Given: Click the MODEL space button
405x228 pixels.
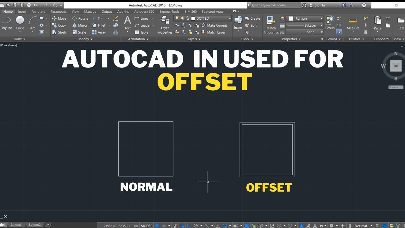Looking at the screenshot, I should [x=146, y=225].
